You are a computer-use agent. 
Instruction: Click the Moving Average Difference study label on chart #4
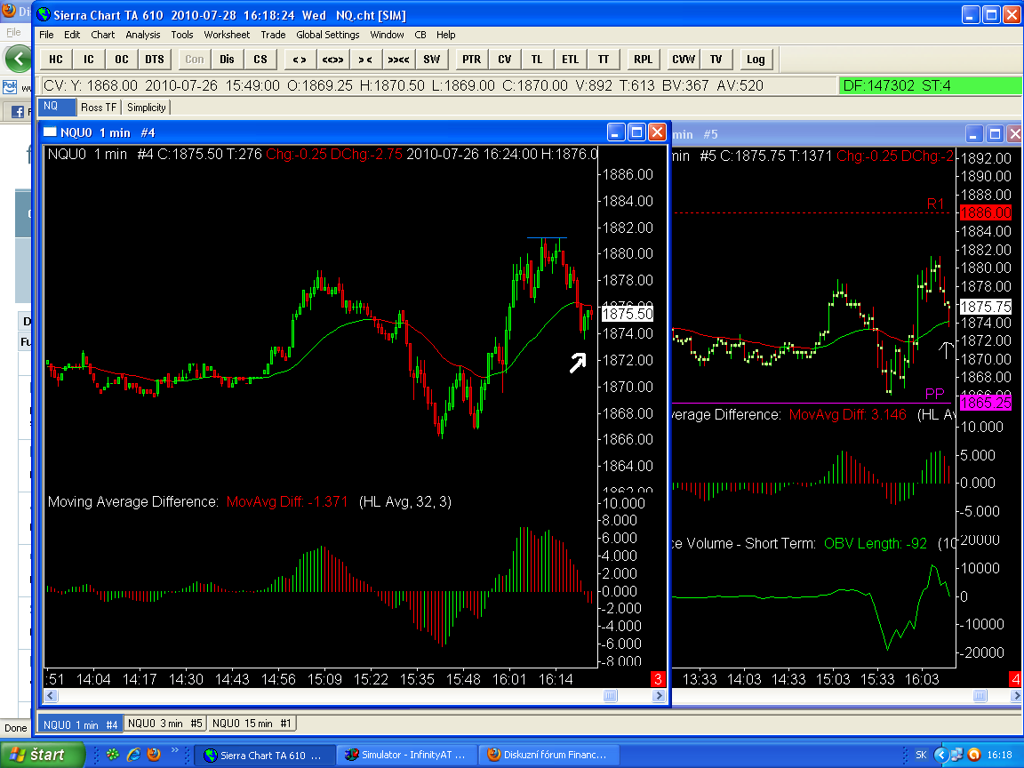coord(132,501)
